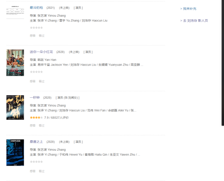Mark 一秒钟 as 想看
This screenshot has width=224, height=181.
pos(32,126)
